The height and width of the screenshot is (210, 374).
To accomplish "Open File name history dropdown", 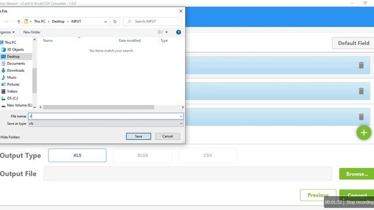I will pyautogui.click(x=181, y=116).
